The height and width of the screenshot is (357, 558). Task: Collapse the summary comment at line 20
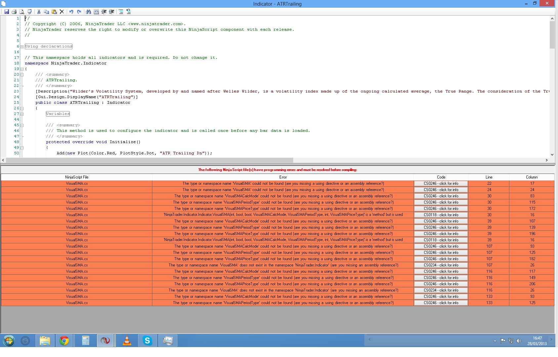tap(22, 75)
